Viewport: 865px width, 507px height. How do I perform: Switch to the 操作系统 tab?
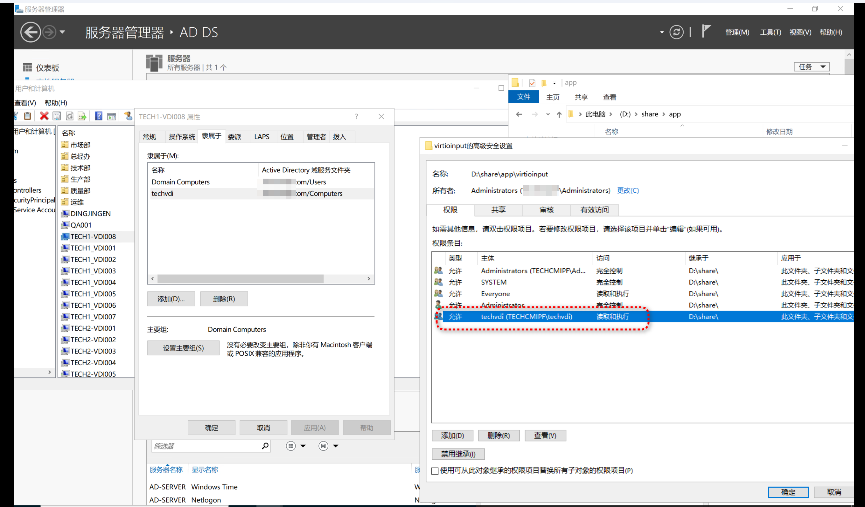click(x=182, y=137)
